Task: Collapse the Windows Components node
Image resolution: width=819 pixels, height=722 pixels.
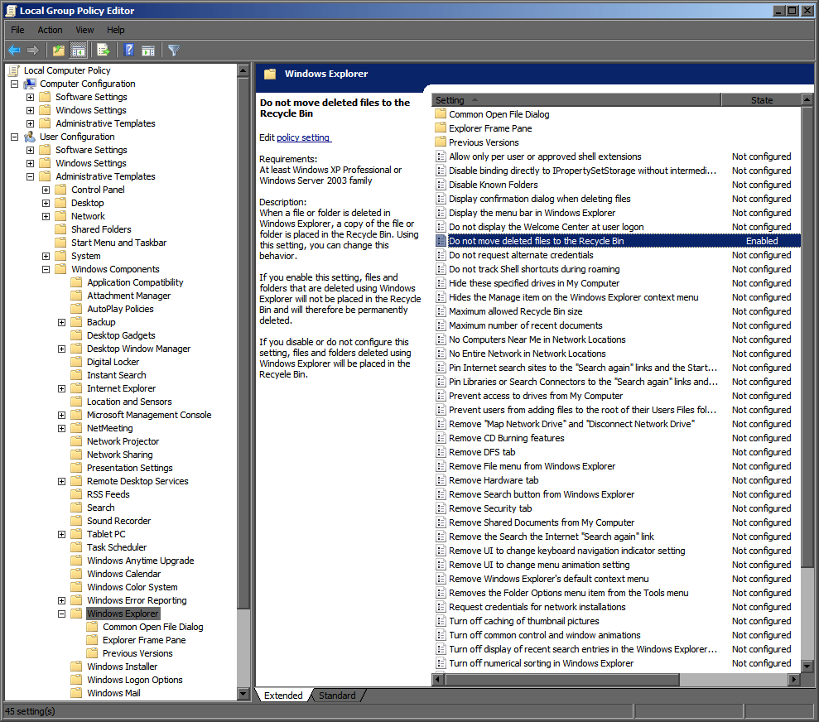Action: point(46,269)
